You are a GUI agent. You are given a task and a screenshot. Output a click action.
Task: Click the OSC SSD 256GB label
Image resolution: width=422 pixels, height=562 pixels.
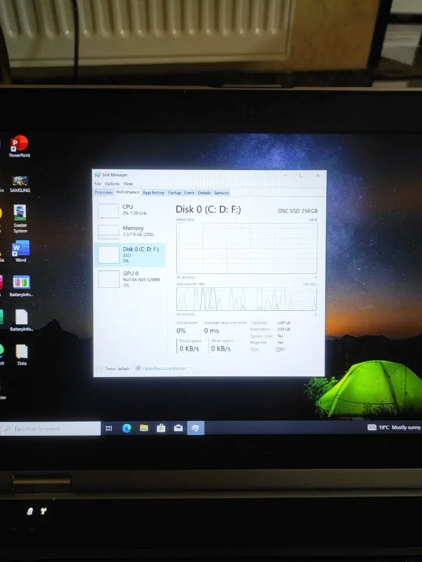point(298,211)
